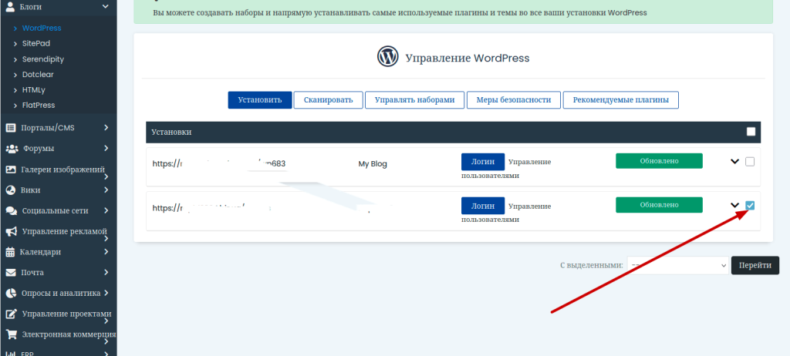790x356 pixels.
Task: Open Serendipity from the Блоги list
Action: click(43, 59)
